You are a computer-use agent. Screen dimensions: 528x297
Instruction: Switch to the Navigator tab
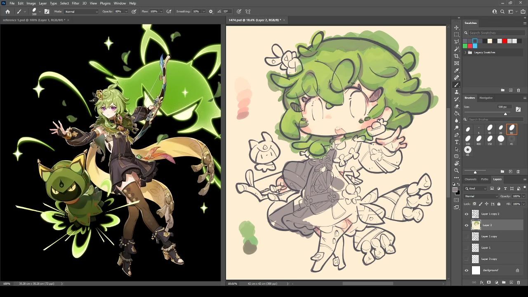(486, 98)
